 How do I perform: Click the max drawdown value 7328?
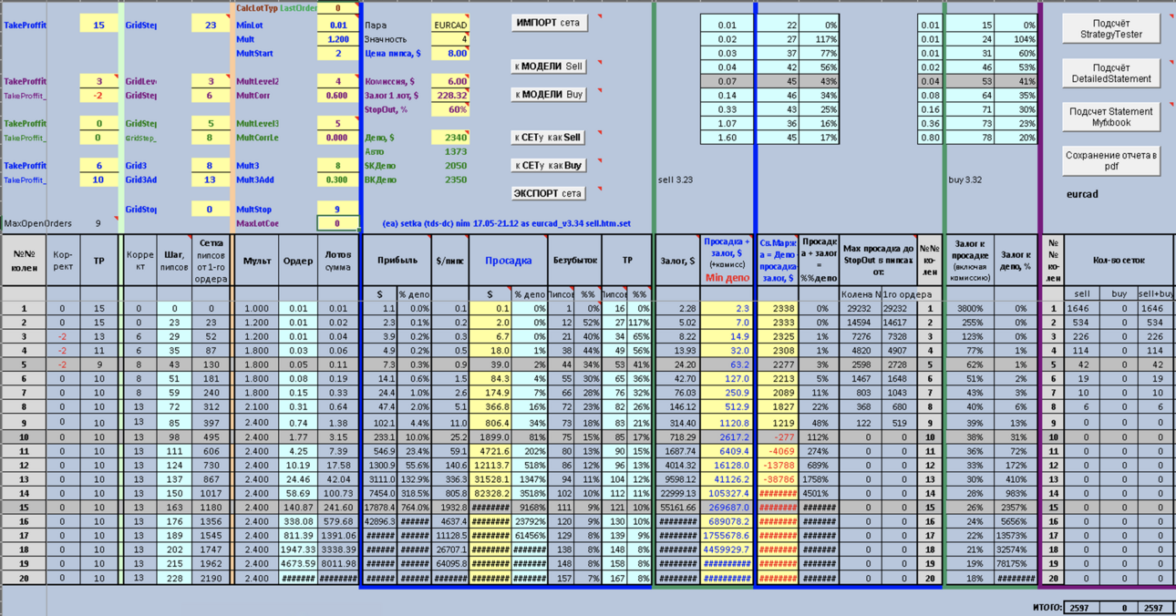[897, 337]
